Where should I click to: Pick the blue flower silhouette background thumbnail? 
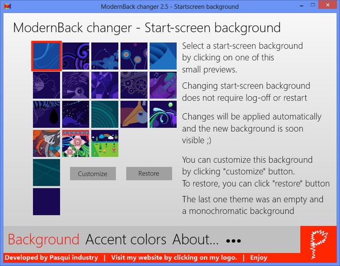(x=105, y=56)
